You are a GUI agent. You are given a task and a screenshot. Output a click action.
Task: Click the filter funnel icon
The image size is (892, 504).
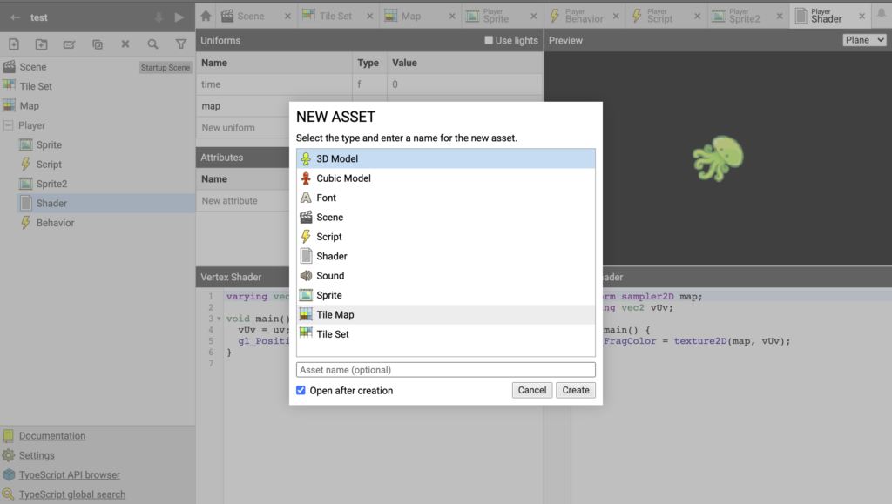click(x=181, y=44)
